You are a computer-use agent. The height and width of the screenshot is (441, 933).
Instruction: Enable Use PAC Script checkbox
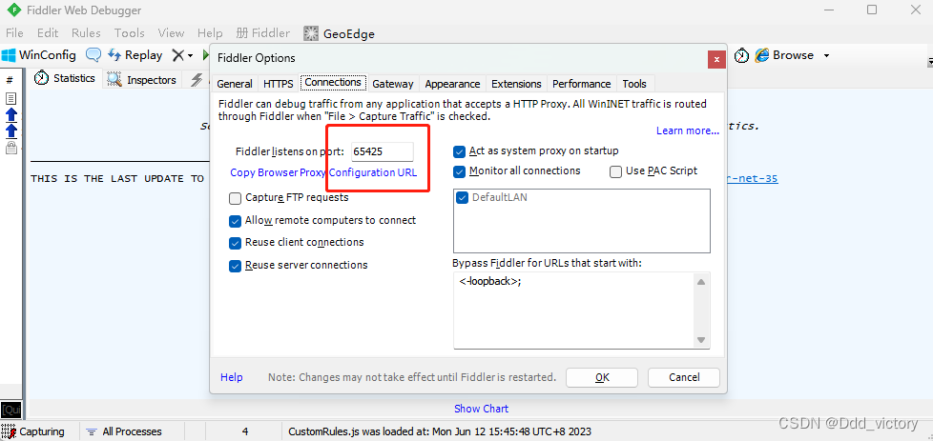[616, 171]
